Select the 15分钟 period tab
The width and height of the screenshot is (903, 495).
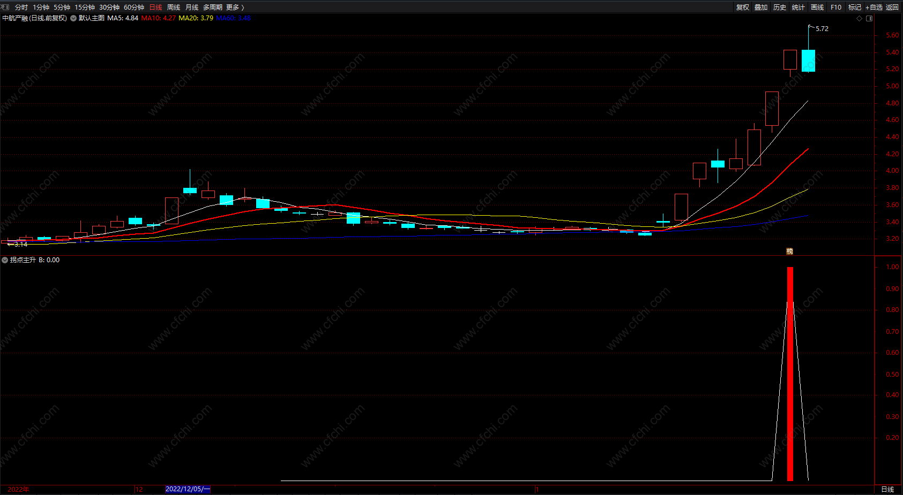click(85, 7)
